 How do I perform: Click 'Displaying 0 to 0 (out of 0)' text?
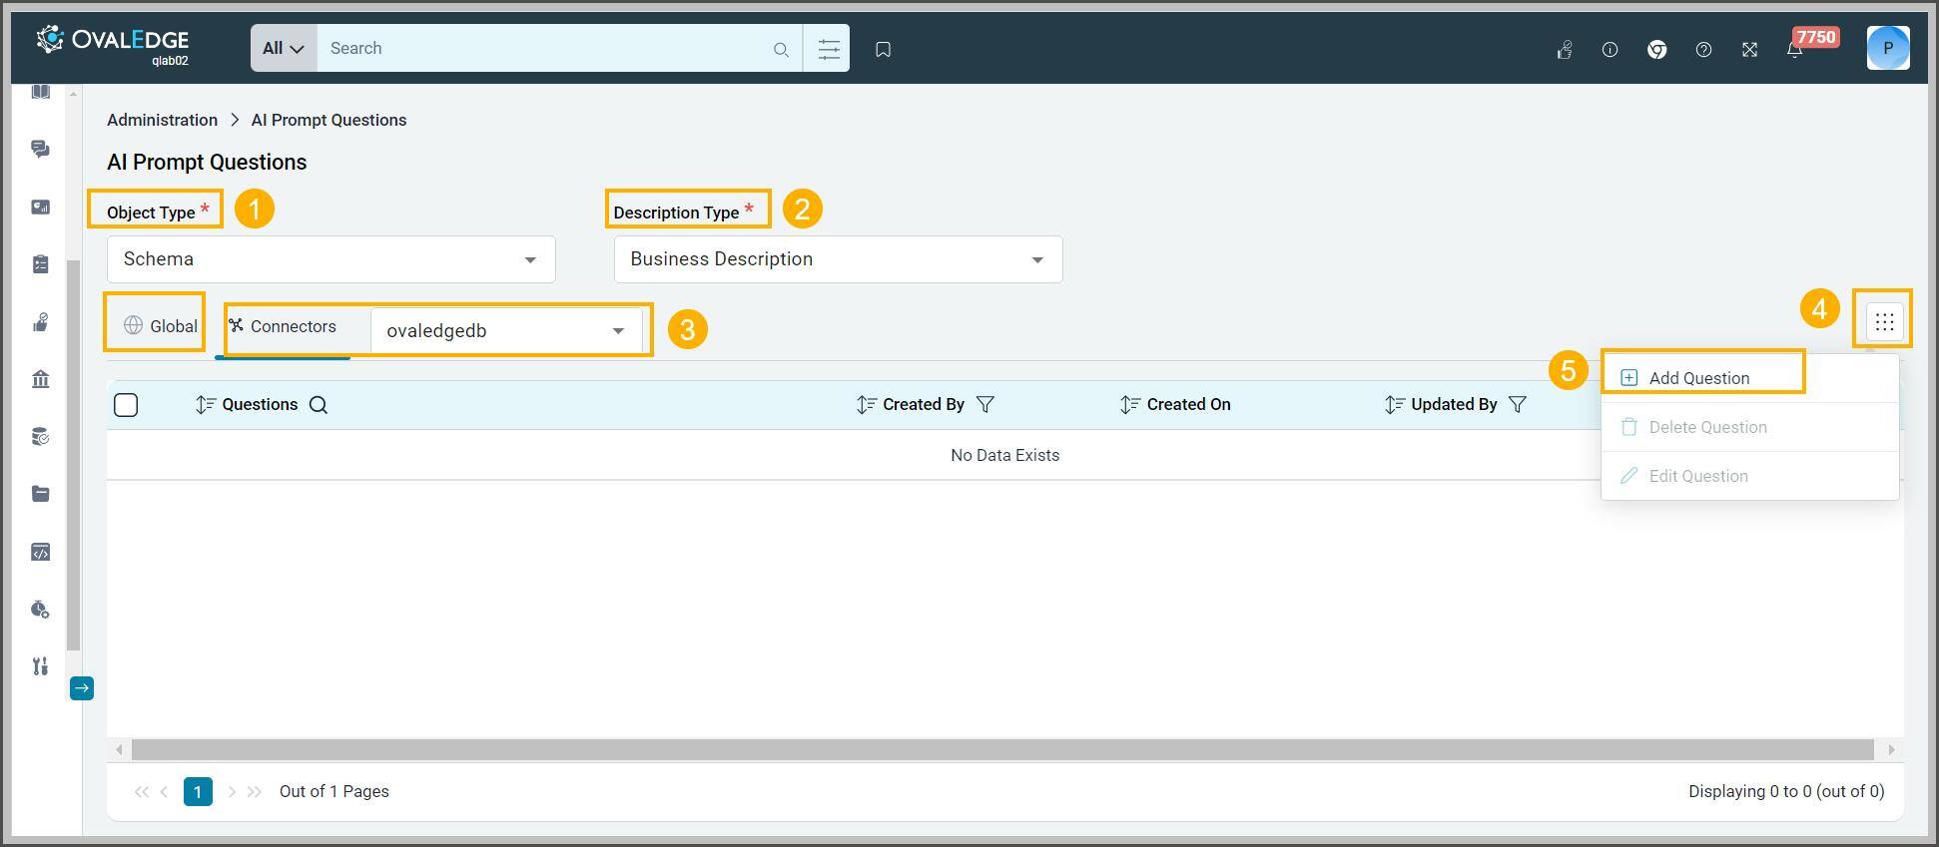tap(1786, 792)
